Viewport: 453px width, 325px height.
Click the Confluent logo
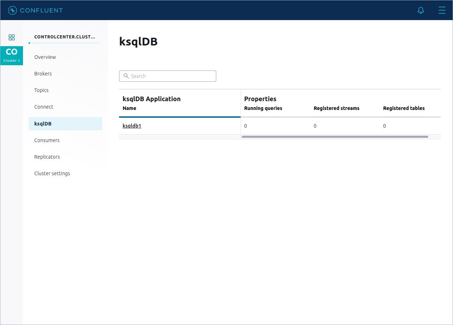coord(35,10)
